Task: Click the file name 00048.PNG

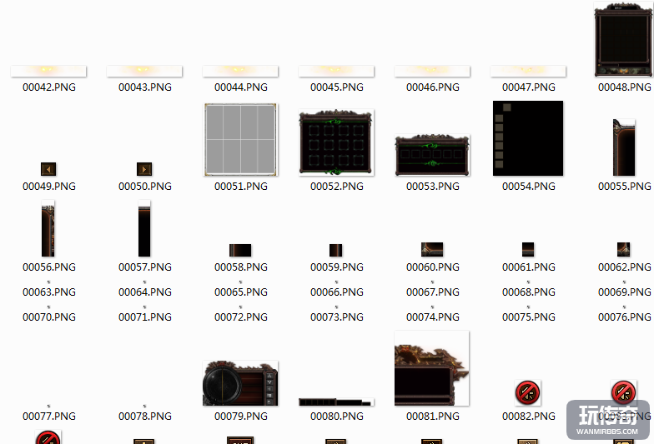Action: tap(625, 87)
